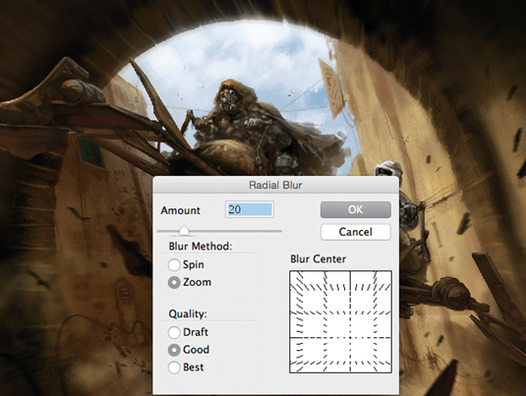Choose Good quality
526x396 pixels.
pos(174,350)
